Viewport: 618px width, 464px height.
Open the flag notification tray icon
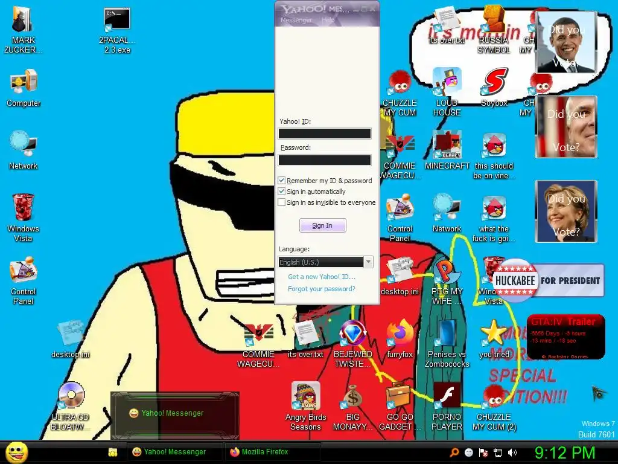pyautogui.click(x=483, y=453)
